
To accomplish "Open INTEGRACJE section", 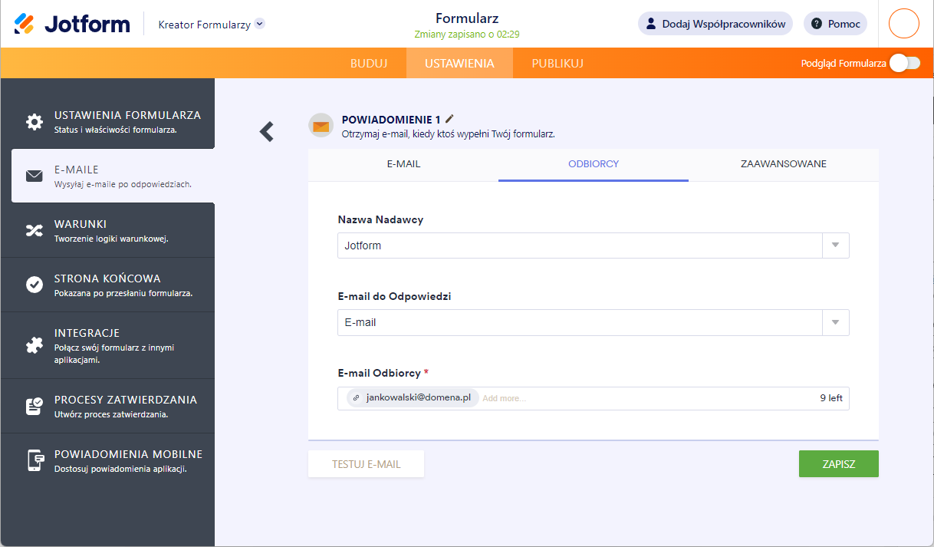I will [x=108, y=345].
